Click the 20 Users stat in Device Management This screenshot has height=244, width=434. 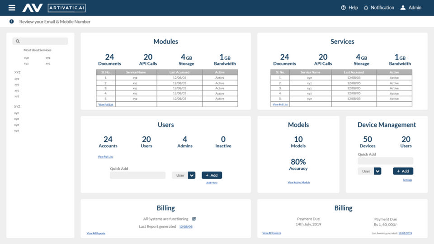406,142
